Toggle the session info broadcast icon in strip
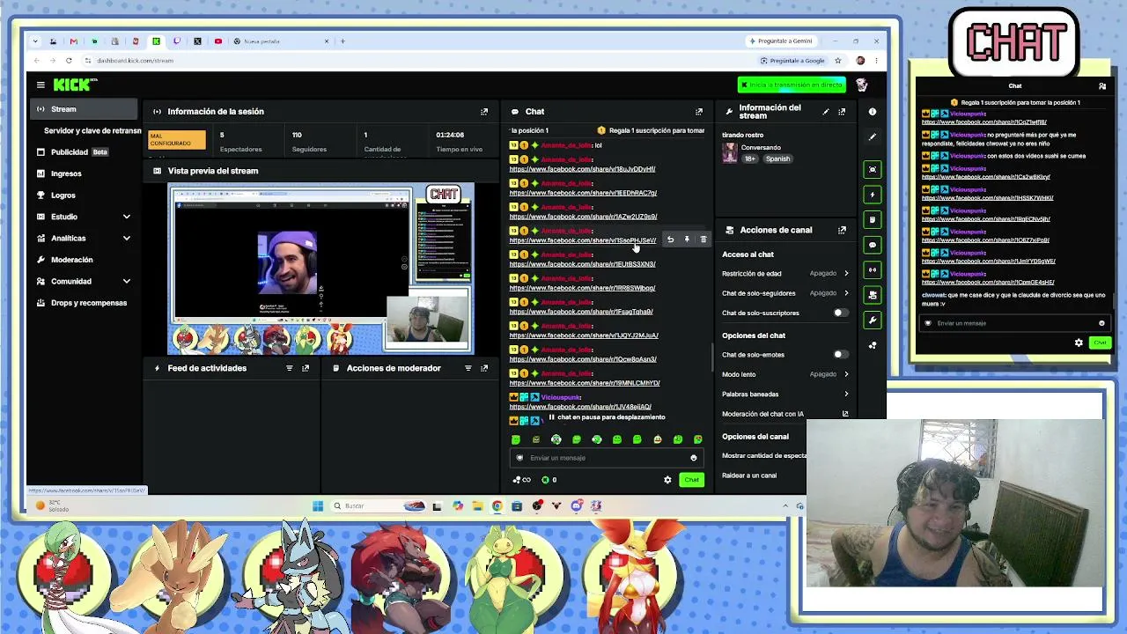 point(872,270)
